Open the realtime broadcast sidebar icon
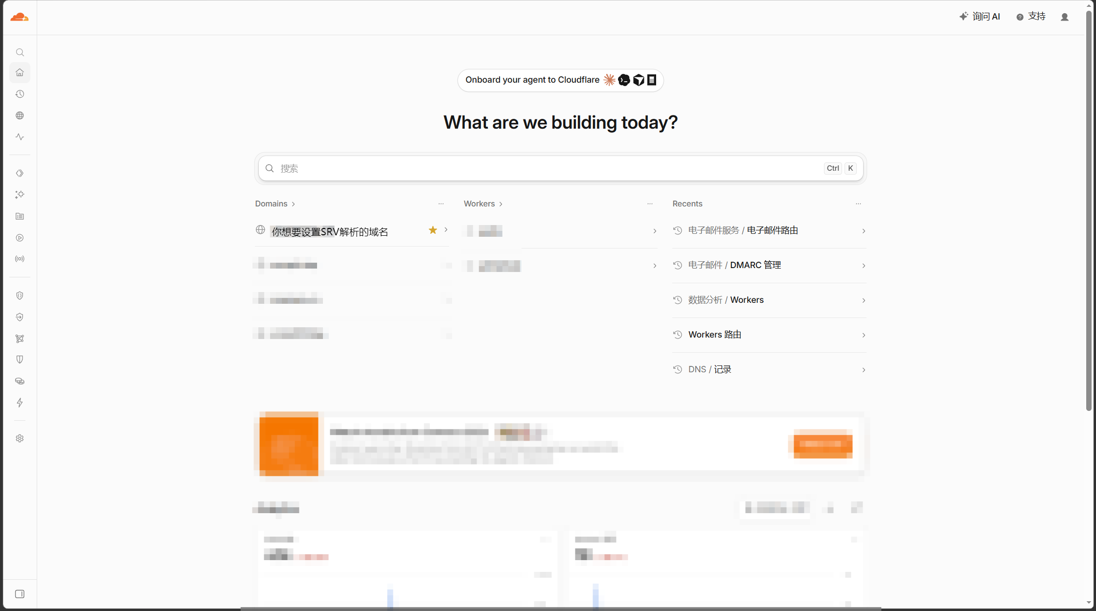1096x611 pixels. (20, 259)
